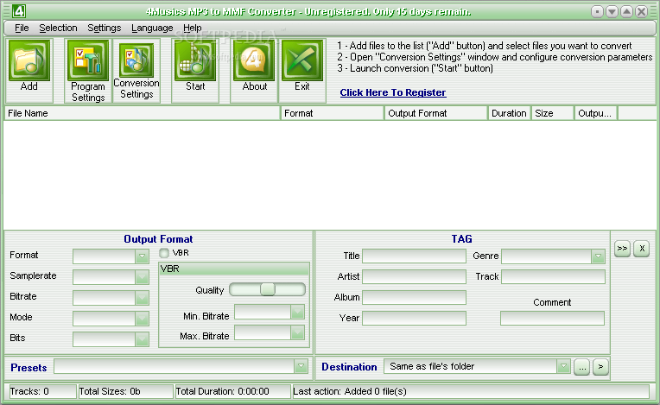Viewport: 660px width, 405px height.
Task: Click the >> button beside the TAG panel
Action: [622, 249]
